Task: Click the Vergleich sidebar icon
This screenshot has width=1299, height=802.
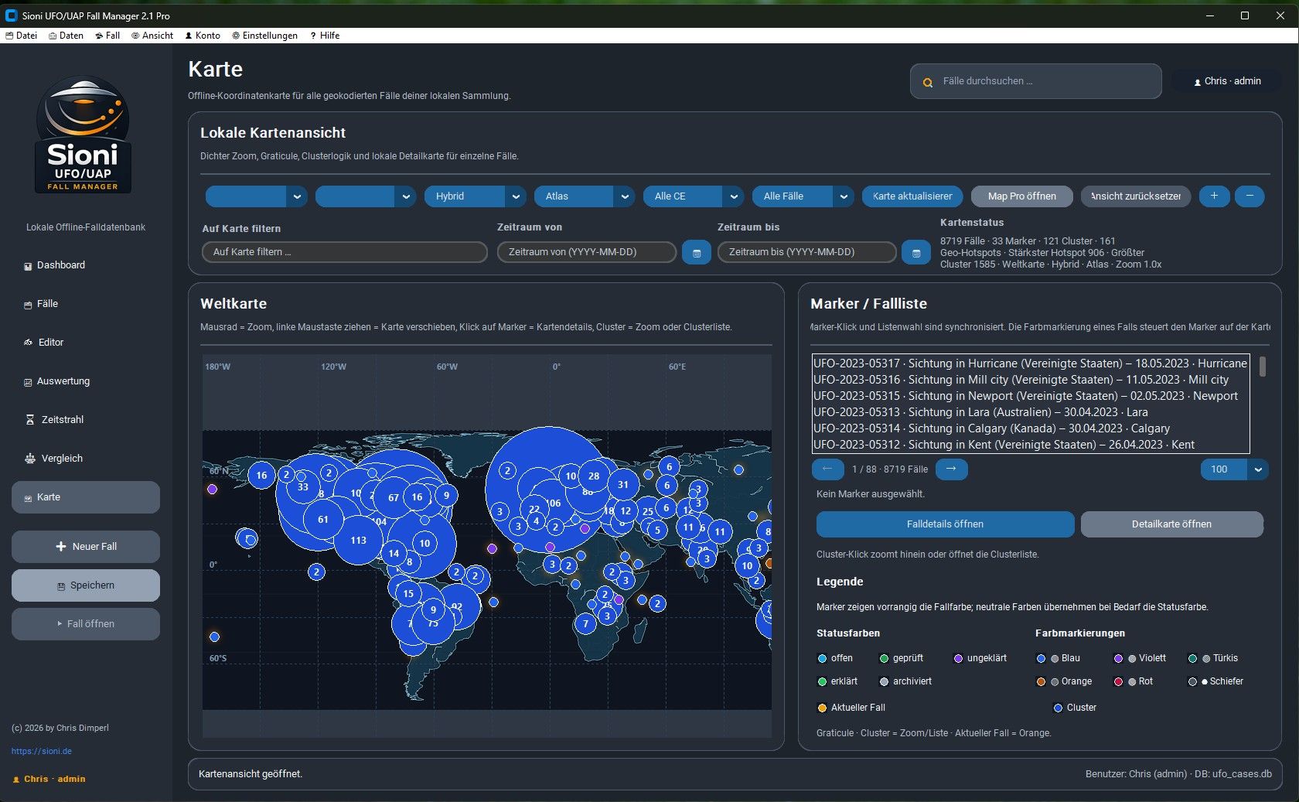Action: pos(30,459)
